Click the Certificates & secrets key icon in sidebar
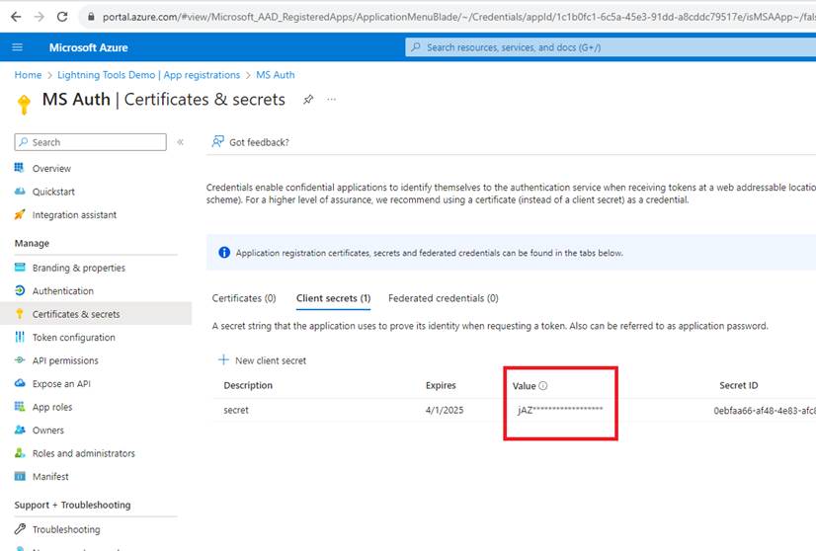816x551 pixels. click(x=20, y=314)
